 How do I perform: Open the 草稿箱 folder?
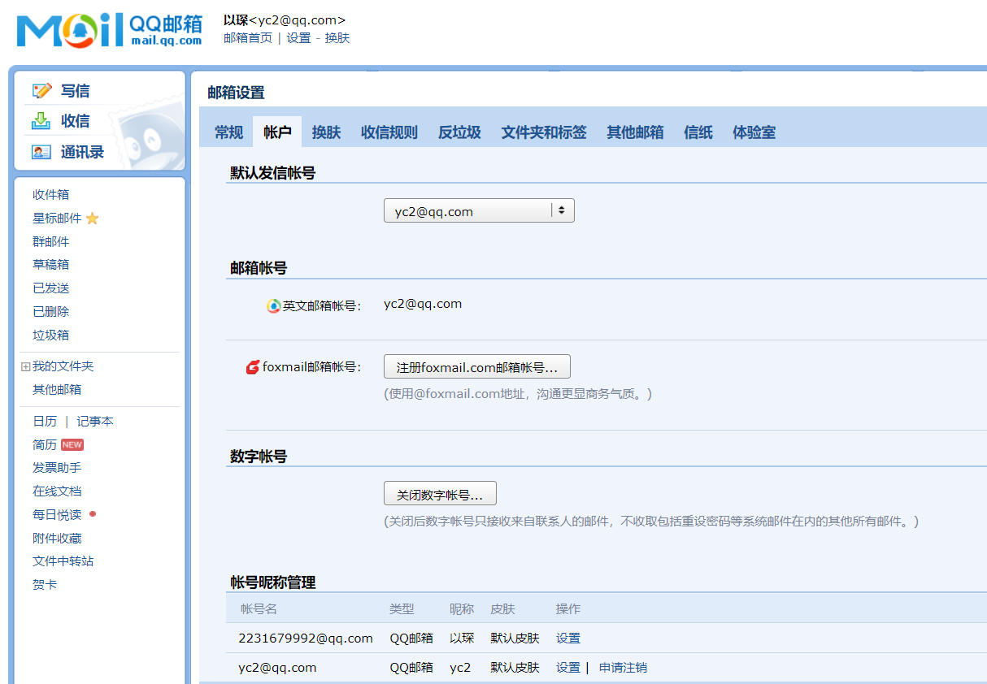click(50, 264)
